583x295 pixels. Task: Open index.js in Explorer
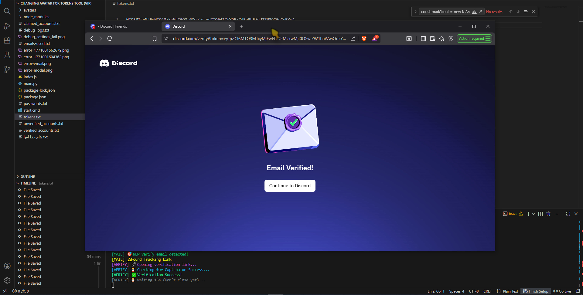pyautogui.click(x=30, y=77)
